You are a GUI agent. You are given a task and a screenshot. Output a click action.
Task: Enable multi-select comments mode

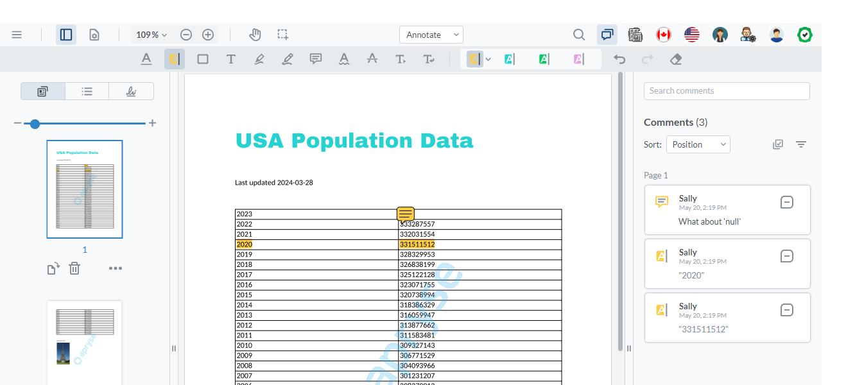click(778, 144)
